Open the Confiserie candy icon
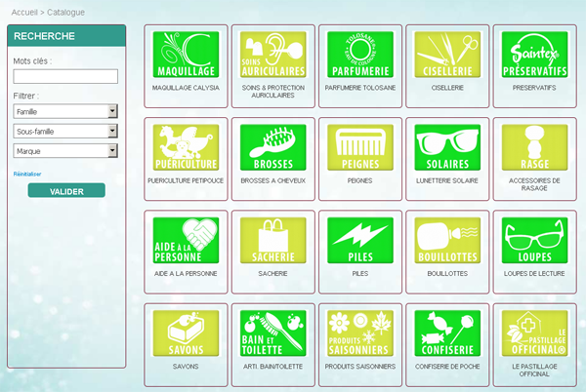Screen dimensions: 586x392 pos(446,333)
